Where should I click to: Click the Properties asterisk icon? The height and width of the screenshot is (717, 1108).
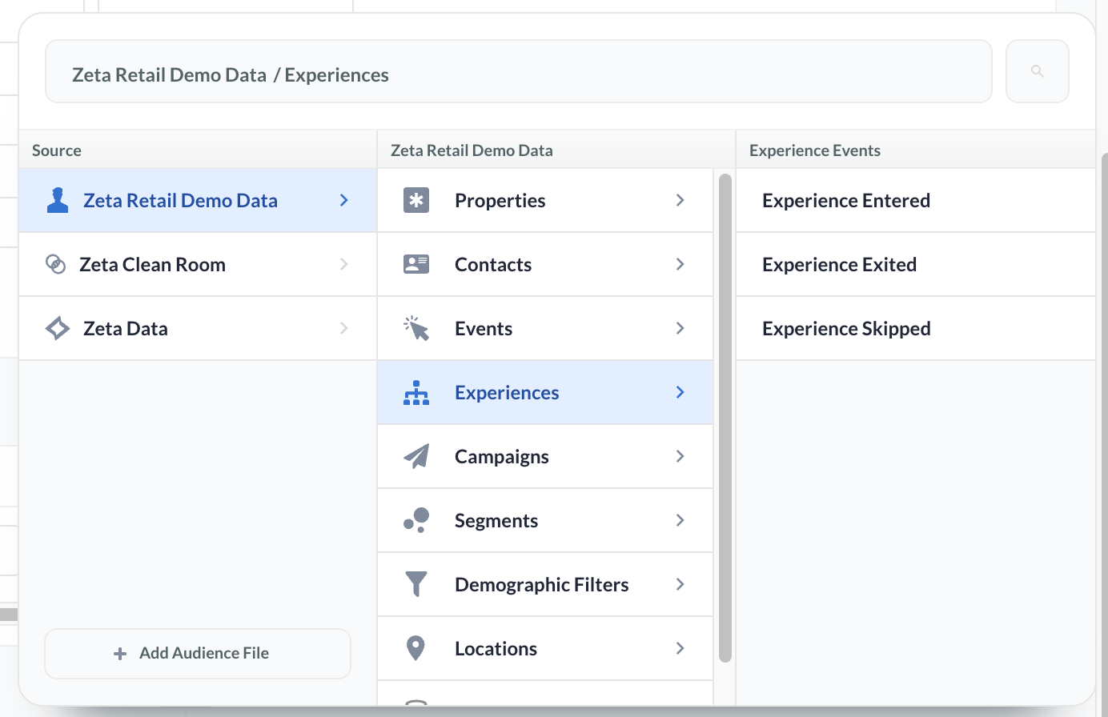(x=416, y=200)
